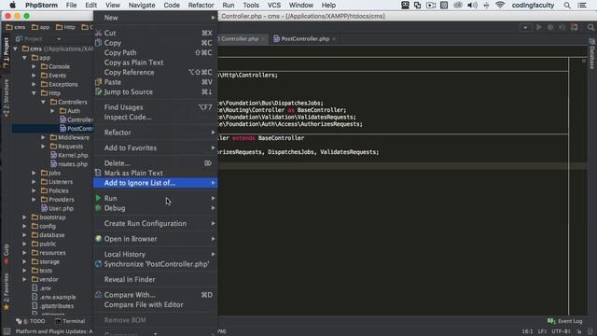Click the Cut scissors icon in context menu

click(x=98, y=34)
